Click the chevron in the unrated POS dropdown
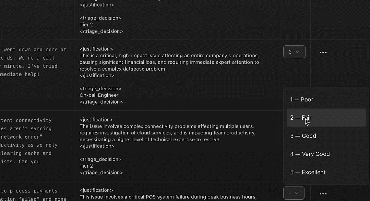 (x=297, y=193)
